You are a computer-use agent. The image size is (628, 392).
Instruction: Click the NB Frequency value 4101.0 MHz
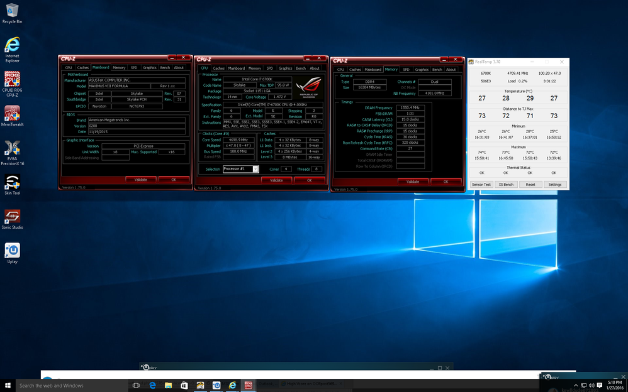tap(435, 93)
